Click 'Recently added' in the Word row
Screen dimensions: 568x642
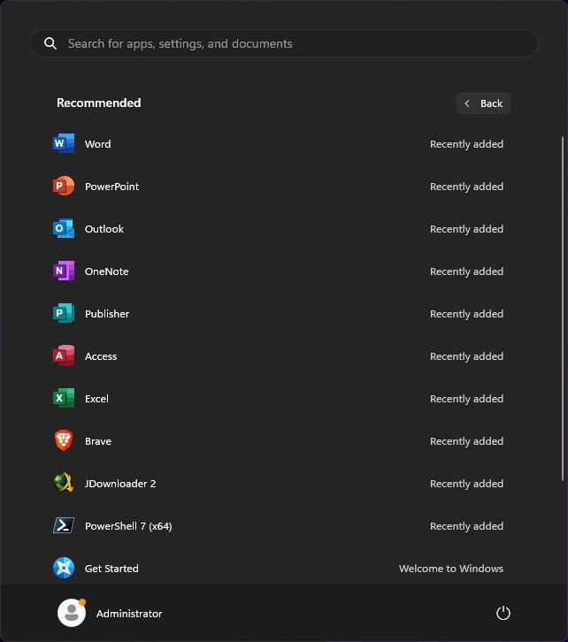click(x=466, y=144)
